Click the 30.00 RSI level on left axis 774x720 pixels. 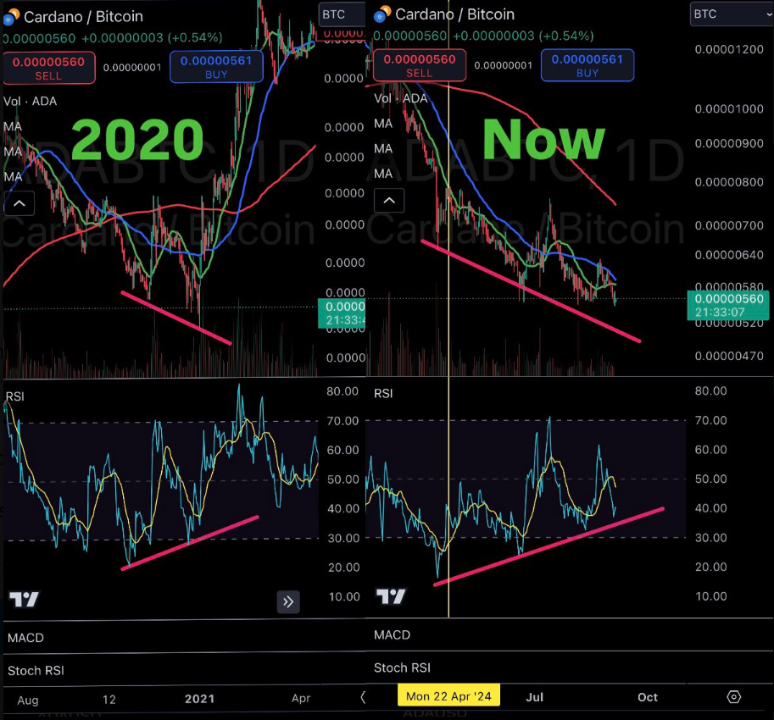(x=343, y=538)
